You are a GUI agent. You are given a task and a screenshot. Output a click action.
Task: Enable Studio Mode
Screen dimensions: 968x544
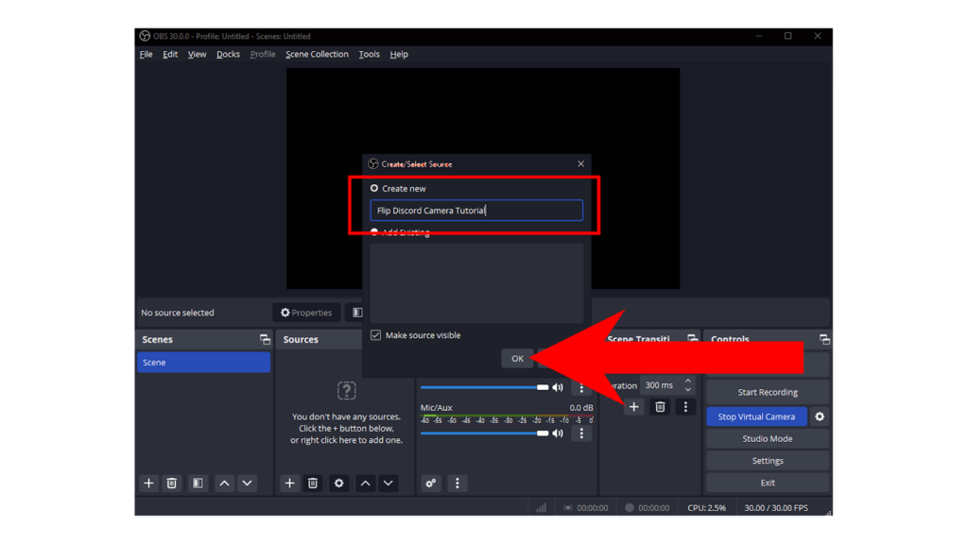pyautogui.click(x=768, y=438)
